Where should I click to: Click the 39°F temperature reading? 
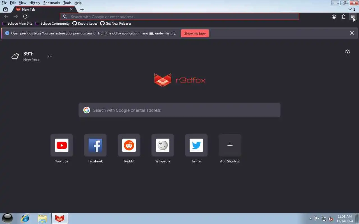(x=28, y=53)
